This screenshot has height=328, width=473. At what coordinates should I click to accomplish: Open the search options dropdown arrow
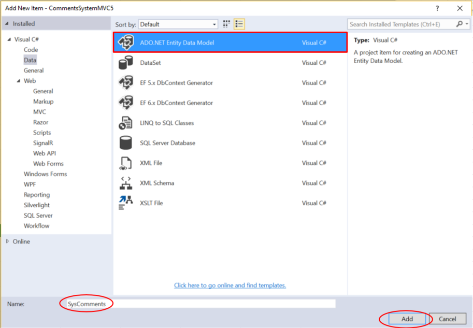(467, 24)
